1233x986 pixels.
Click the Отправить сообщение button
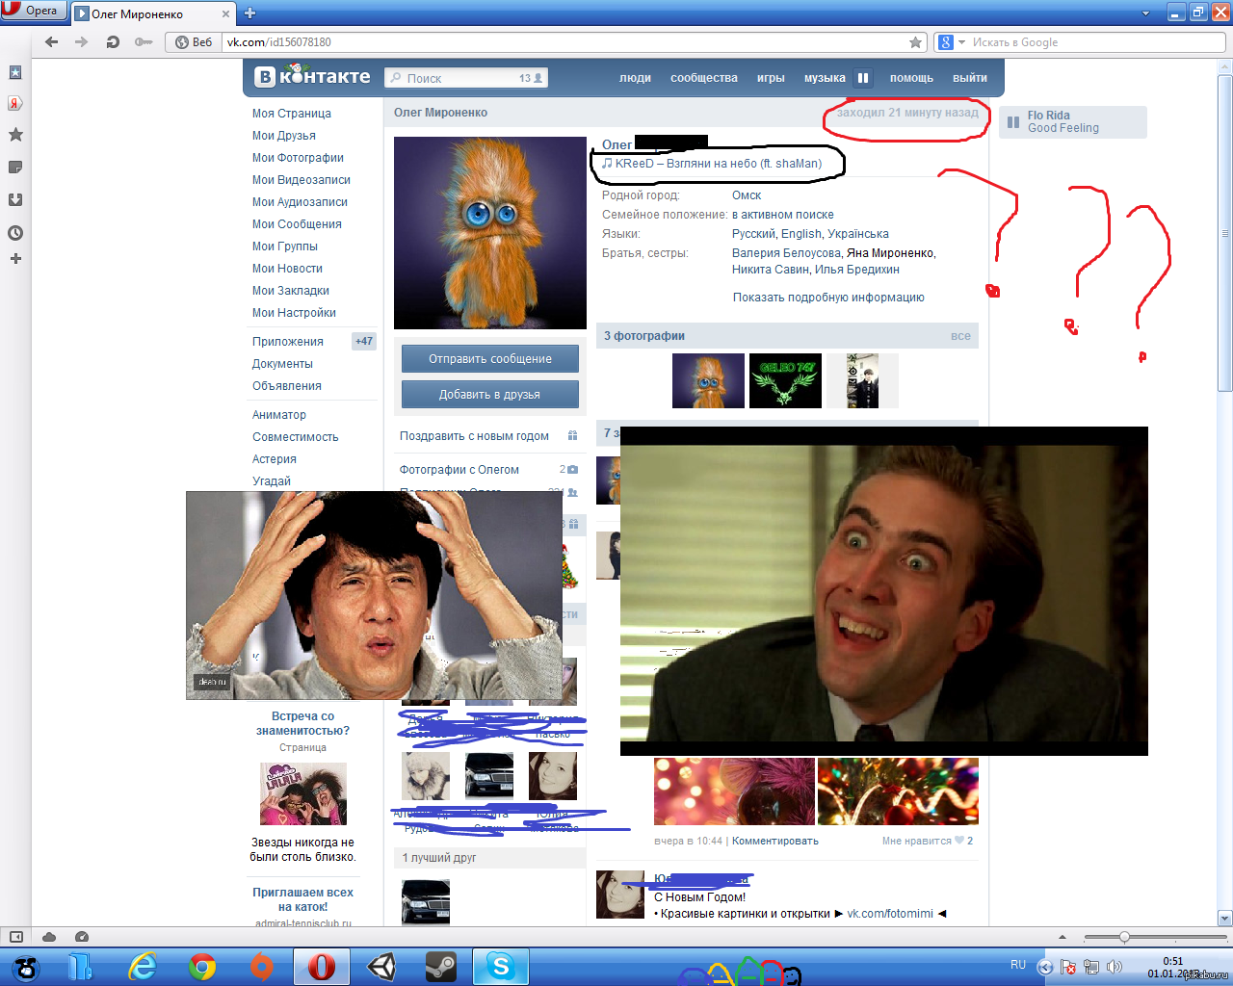[490, 358]
